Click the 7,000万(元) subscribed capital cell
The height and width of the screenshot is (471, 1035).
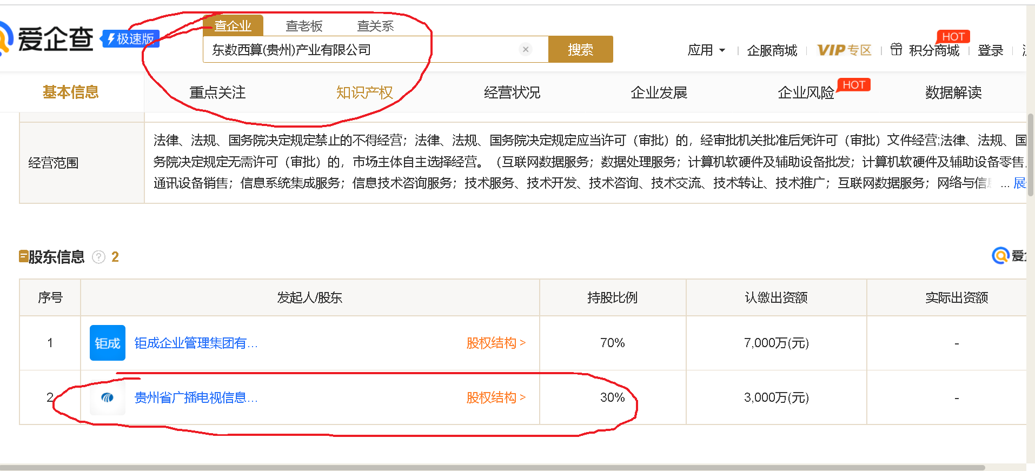[777, 343]
